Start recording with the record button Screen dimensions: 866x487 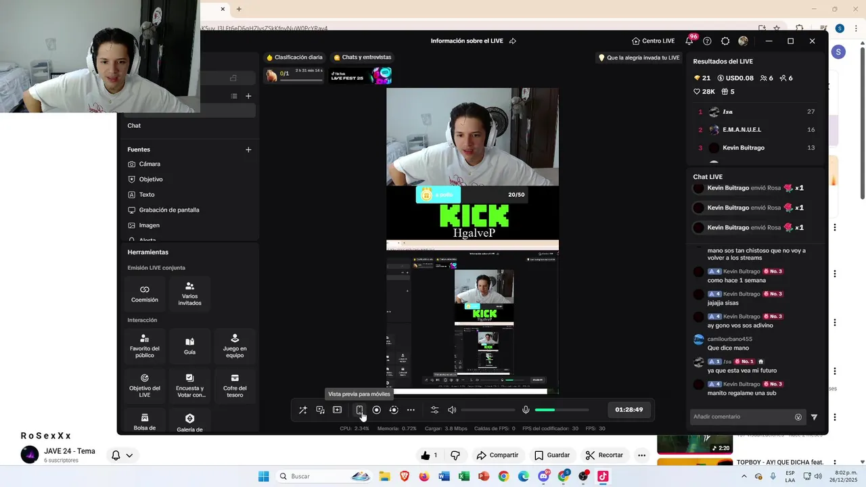(x=377, y=410)
